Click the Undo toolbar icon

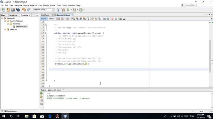[24, 10]
